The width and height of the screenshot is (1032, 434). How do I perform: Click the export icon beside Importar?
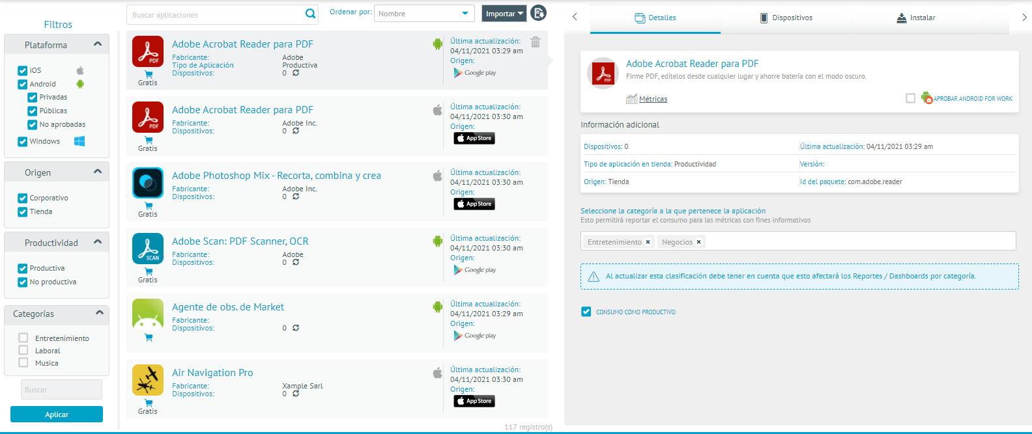[x=538, y=13]
